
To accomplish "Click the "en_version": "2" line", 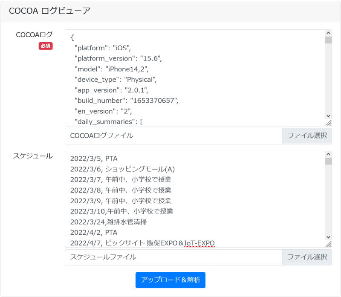I will [x=103, y=111].
